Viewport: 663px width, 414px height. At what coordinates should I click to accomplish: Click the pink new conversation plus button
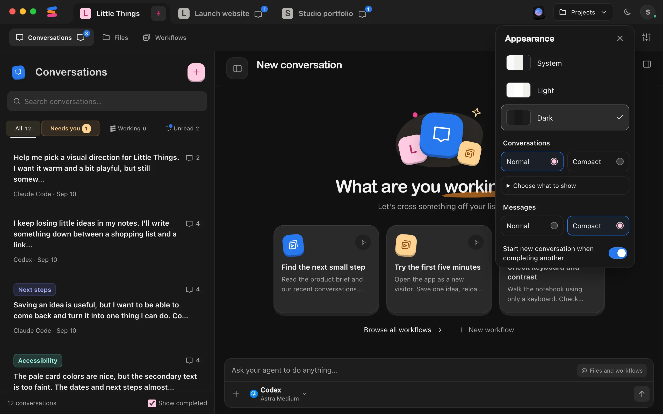pos(196,72)
